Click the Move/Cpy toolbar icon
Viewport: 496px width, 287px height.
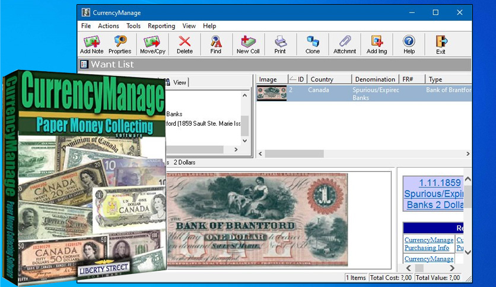pos(152,44)
